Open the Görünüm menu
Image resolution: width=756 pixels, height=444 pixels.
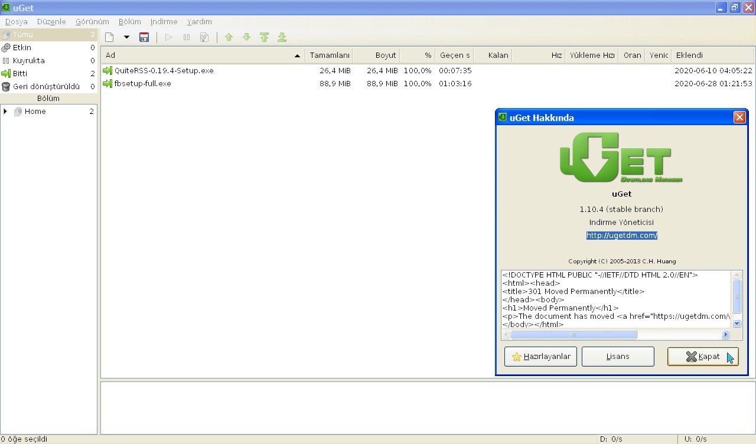click(x=92, y=22)
